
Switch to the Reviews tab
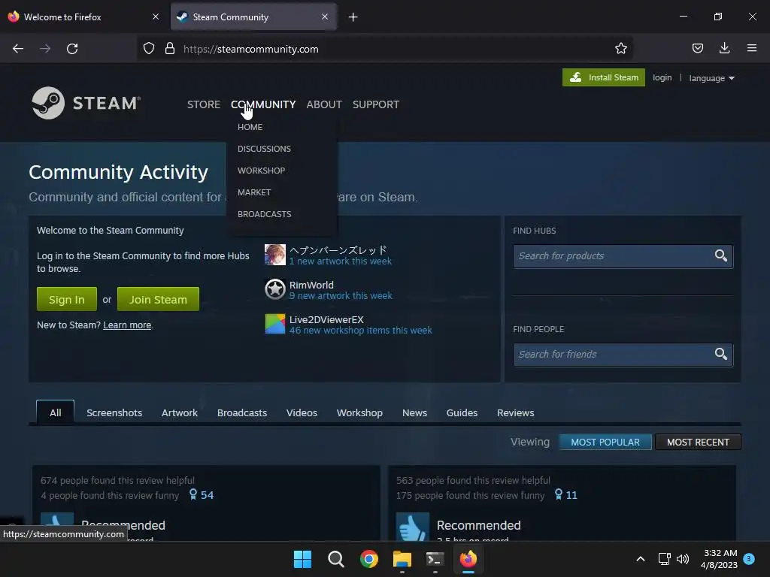point(515,412)
